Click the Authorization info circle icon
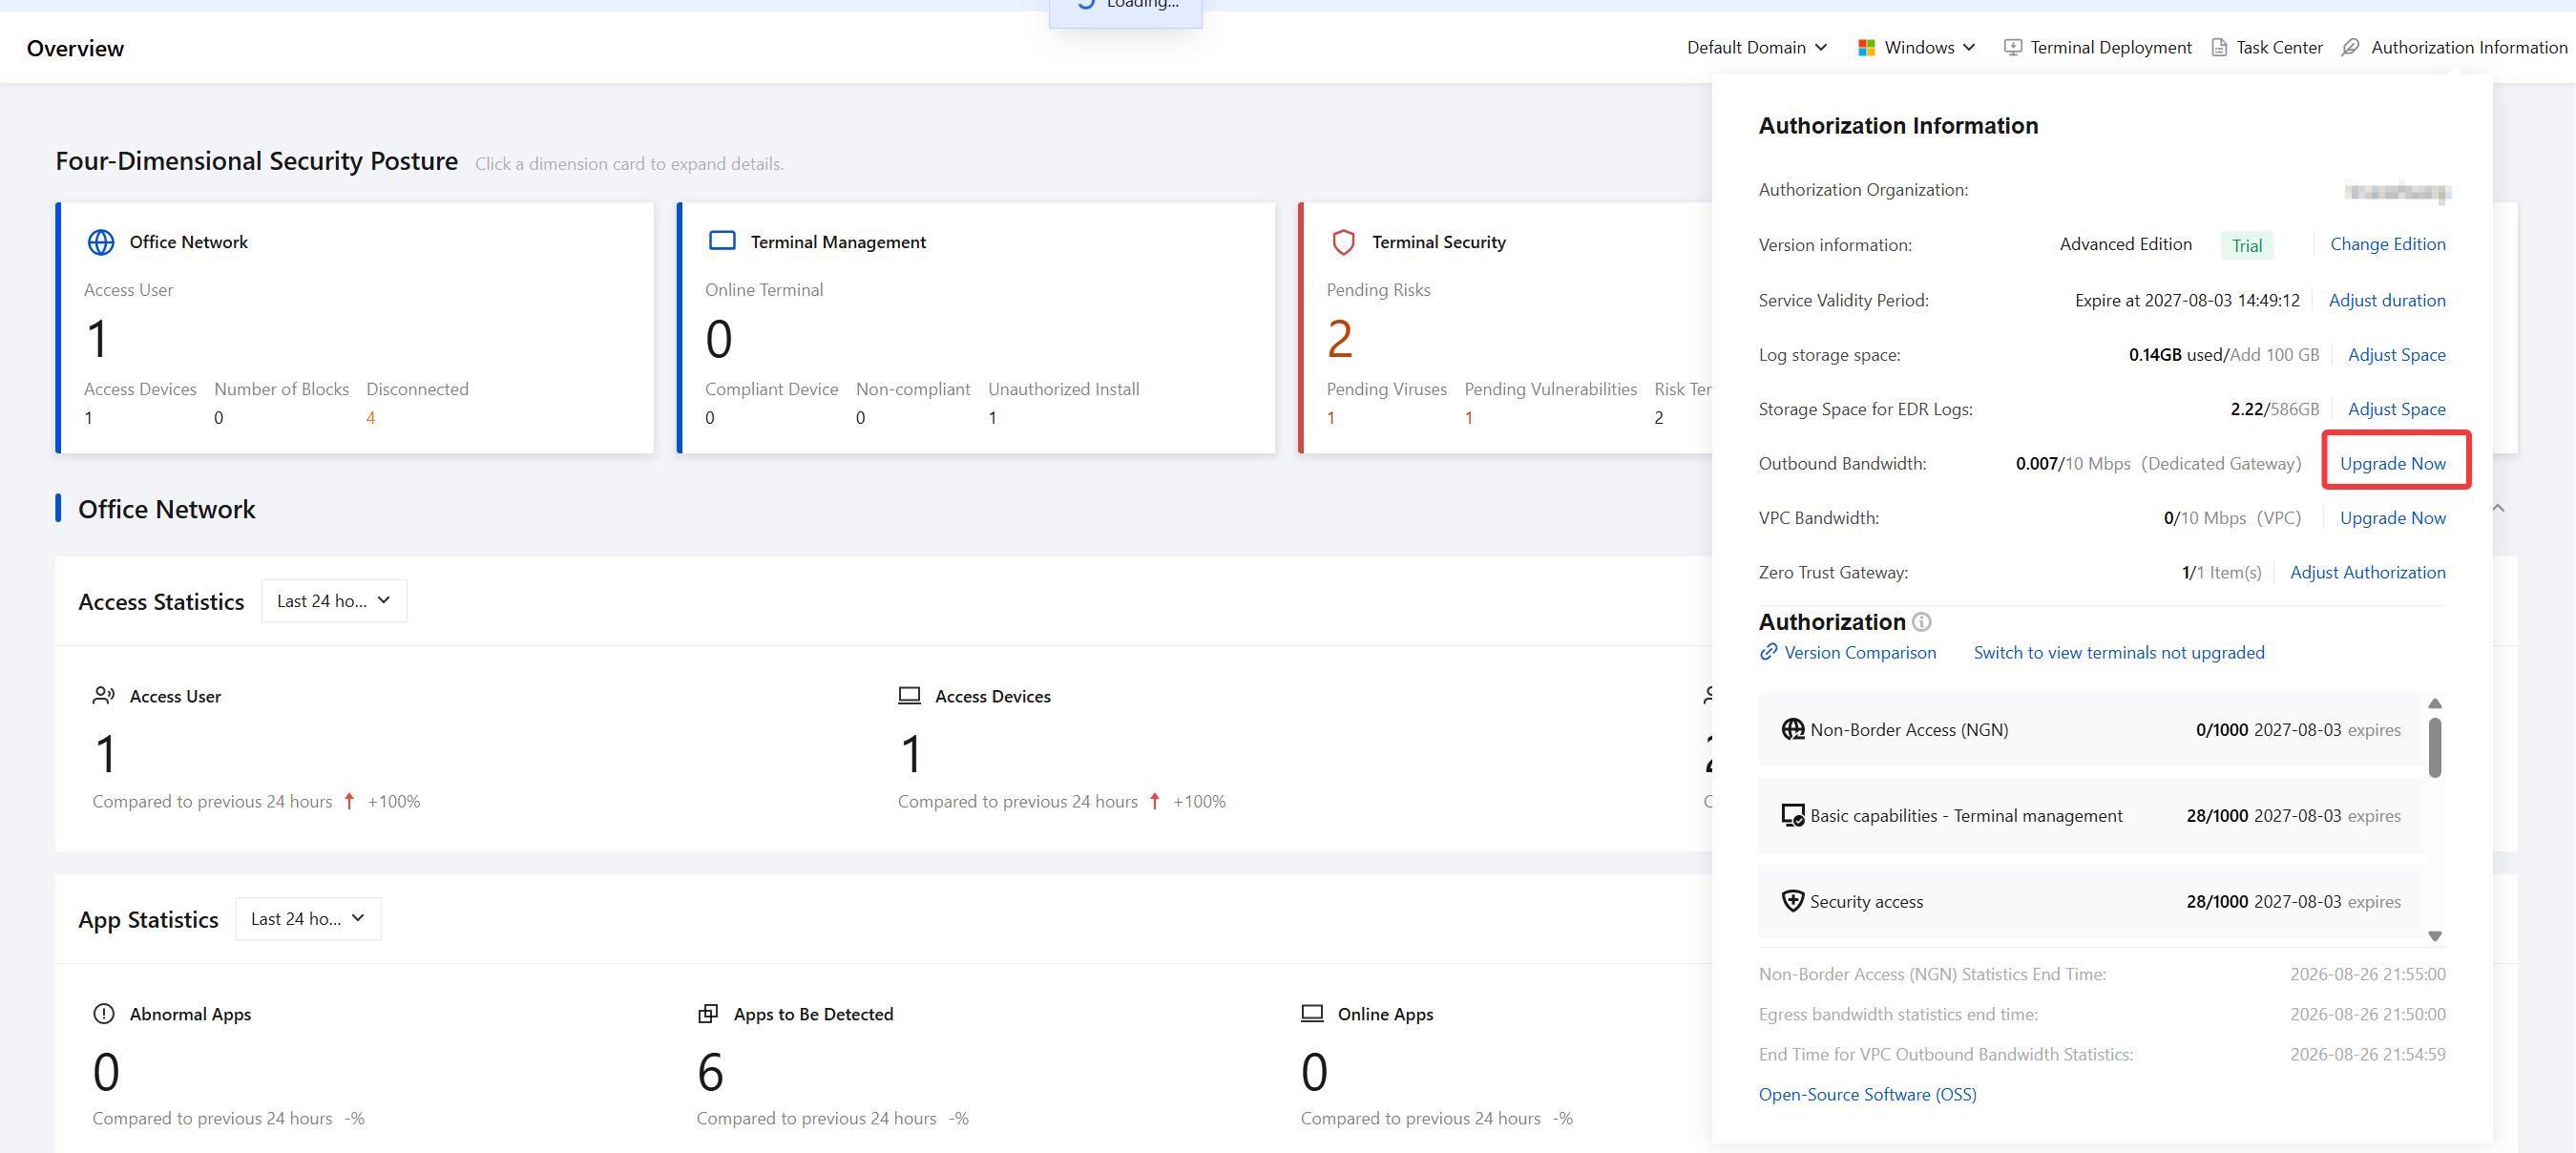Viewport: 2576px width, 1153px height. 1921,622
